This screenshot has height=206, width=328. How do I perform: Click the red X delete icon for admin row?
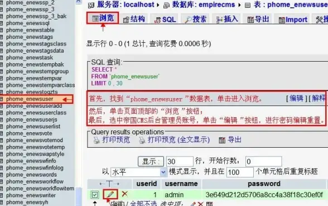pos(125,194)
